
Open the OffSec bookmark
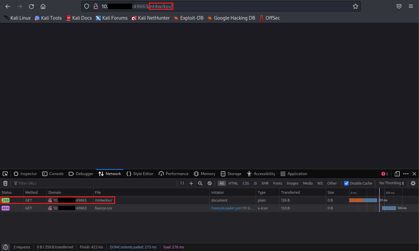pos(270,18)
